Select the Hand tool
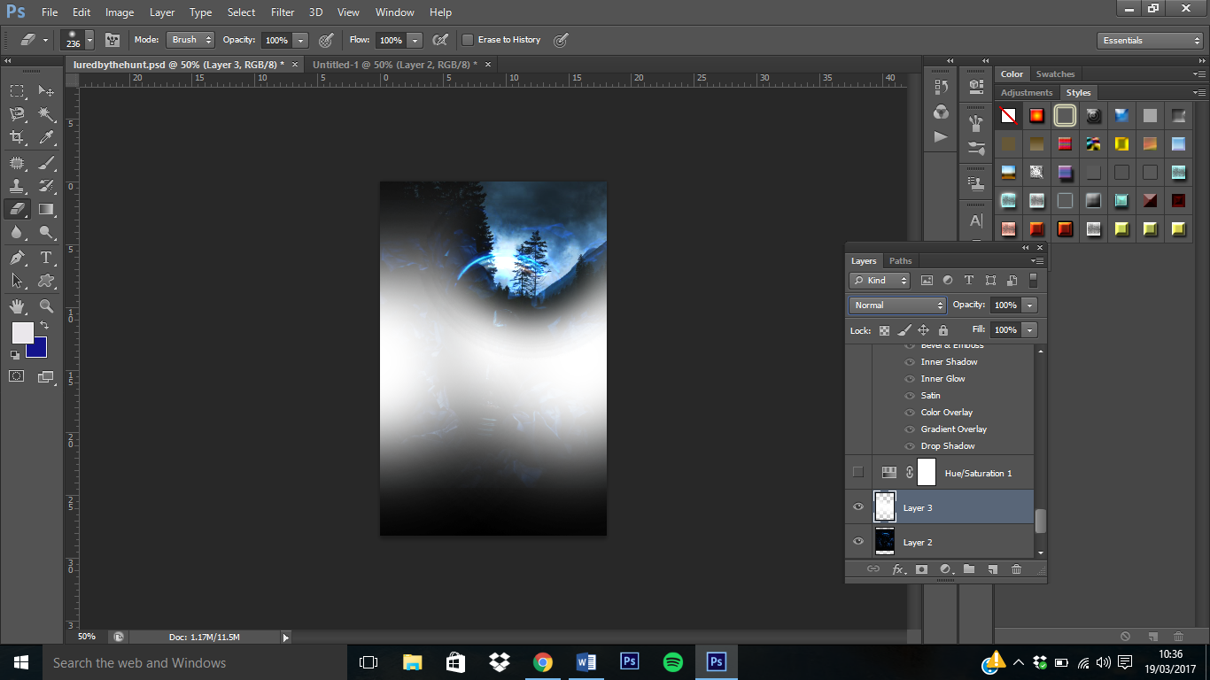 [17, 306]
